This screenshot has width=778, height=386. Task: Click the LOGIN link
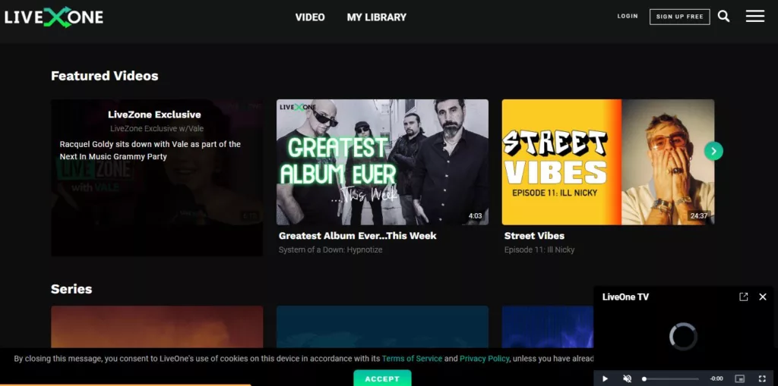click(x=628, y=17)
